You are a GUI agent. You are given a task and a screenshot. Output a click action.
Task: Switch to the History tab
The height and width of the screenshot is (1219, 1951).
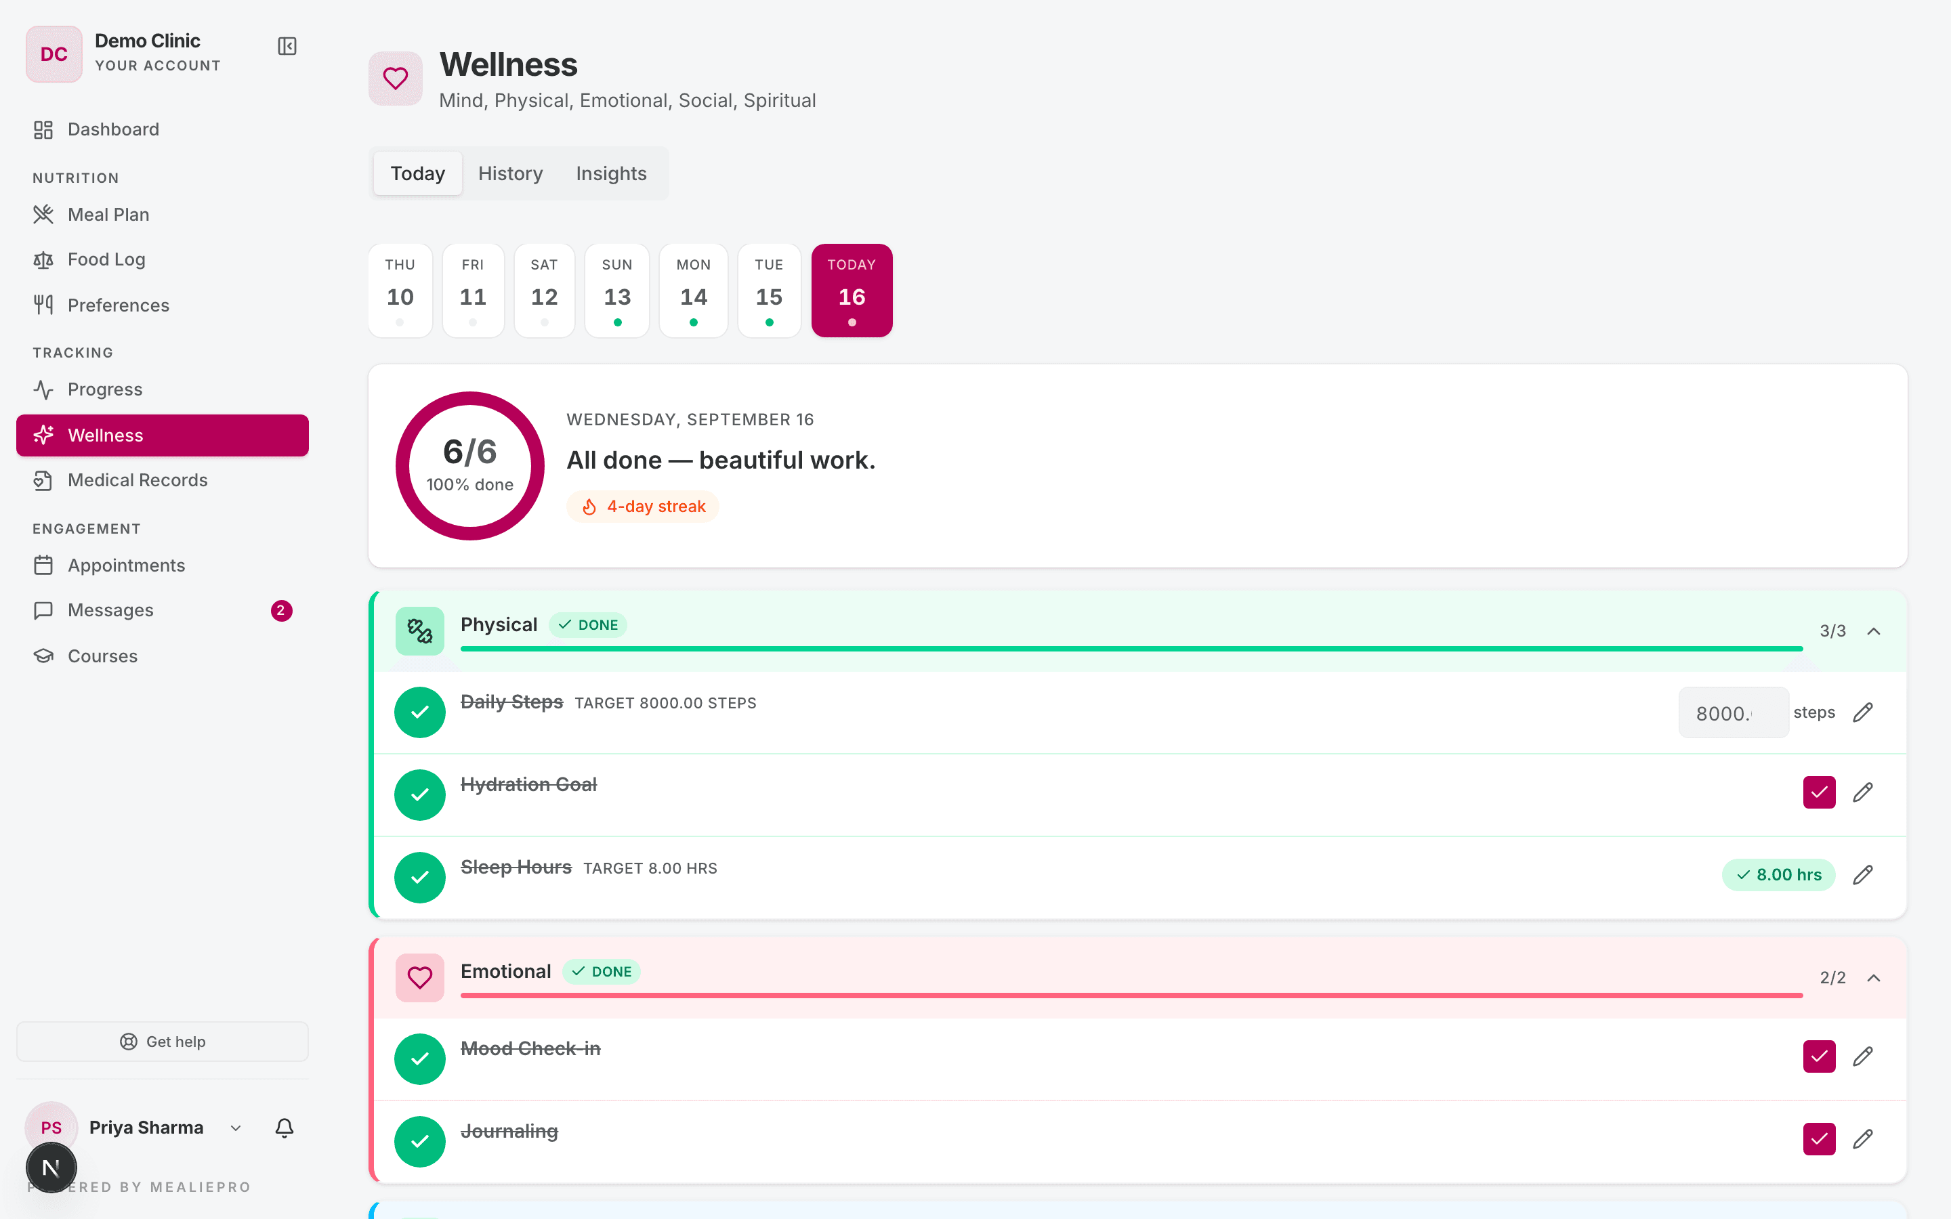(x=510, y=173)
